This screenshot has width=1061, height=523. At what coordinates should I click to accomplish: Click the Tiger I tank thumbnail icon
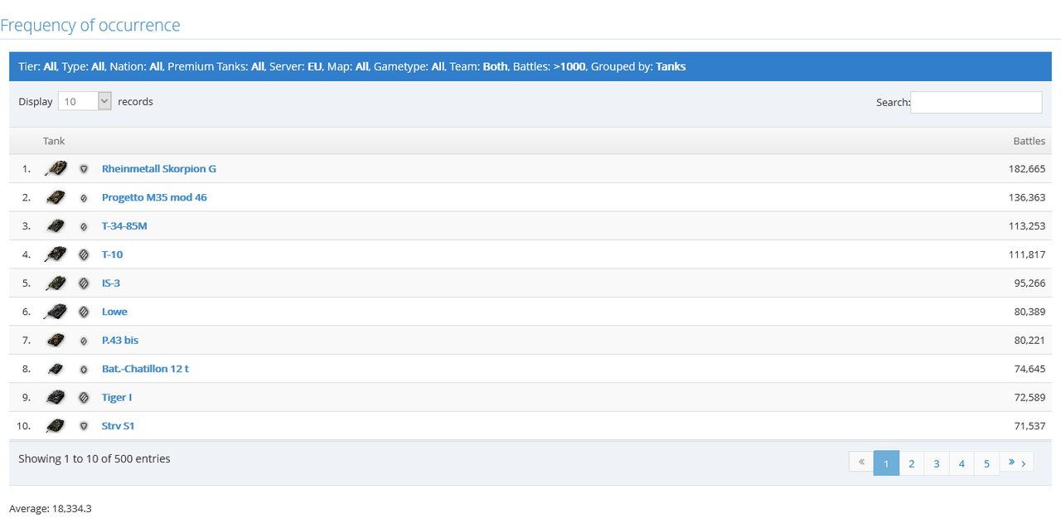pyautogui.click(x=56, y=397)
